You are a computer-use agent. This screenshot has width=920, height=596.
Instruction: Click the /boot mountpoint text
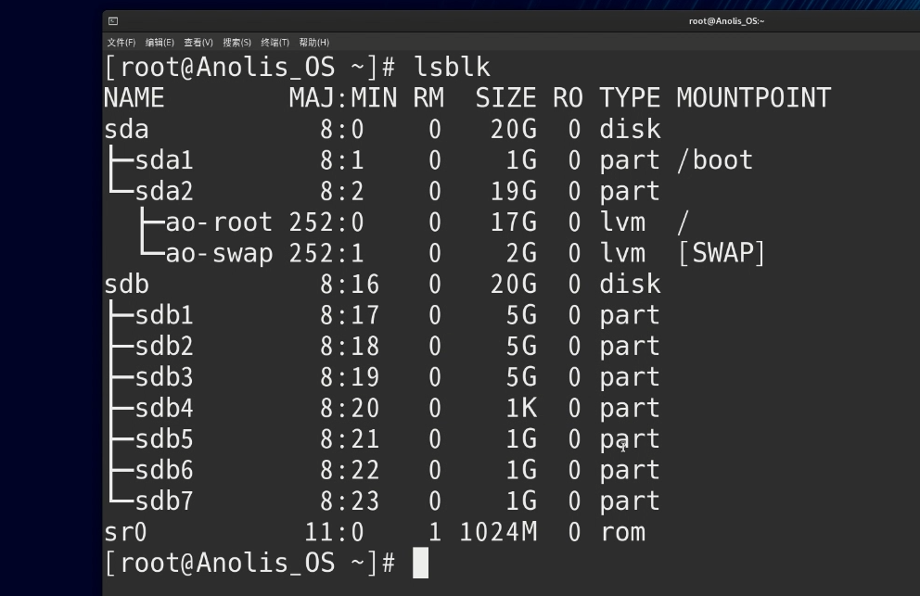pos(715,159)
